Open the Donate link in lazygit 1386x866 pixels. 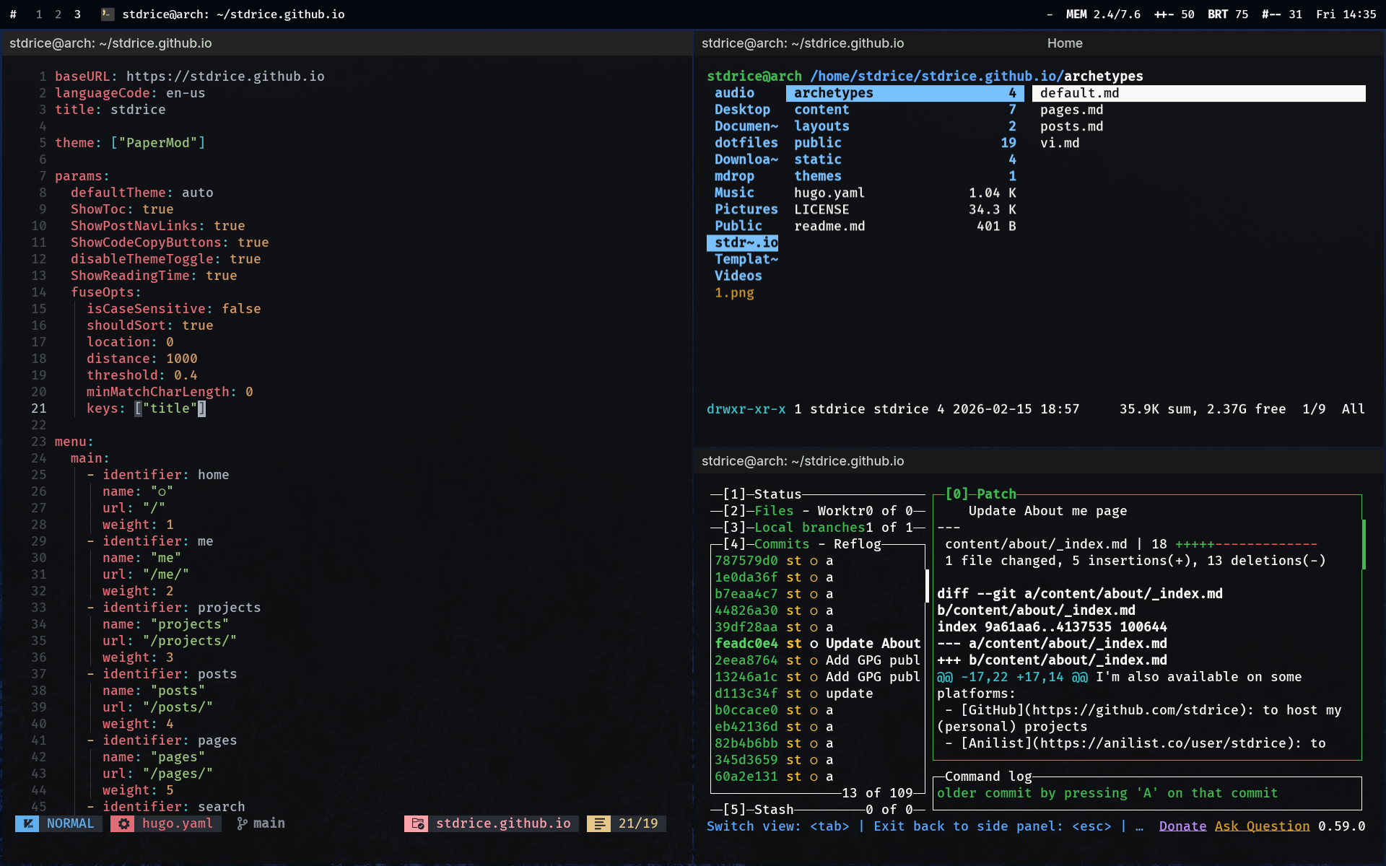tap(1182, 826)
